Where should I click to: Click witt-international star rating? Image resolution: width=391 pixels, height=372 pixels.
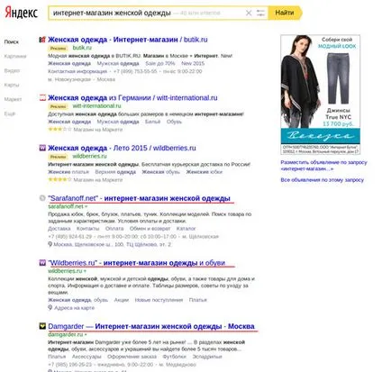(59, 130)
